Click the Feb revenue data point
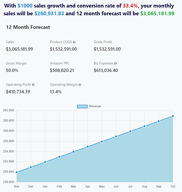The image size is (182, 192). coord(59,157)
